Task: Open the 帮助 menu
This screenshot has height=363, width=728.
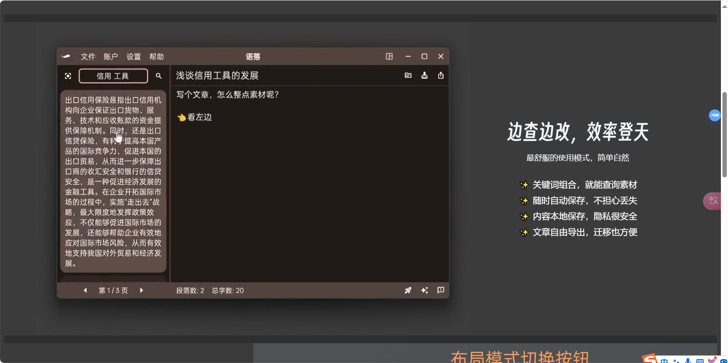Action: [x=157, y=56]
